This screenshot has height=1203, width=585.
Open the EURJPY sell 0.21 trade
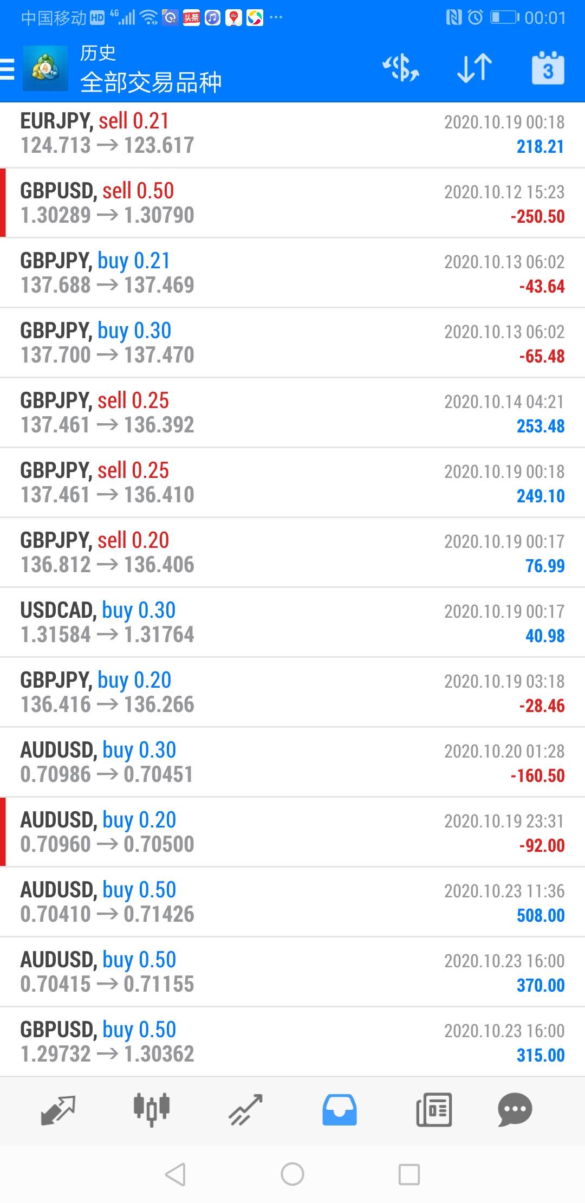pos(292,133)
